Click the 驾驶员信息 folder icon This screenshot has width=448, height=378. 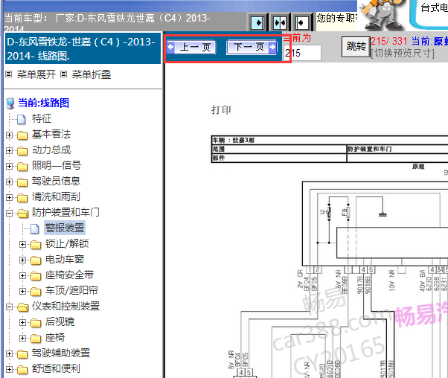22,182
